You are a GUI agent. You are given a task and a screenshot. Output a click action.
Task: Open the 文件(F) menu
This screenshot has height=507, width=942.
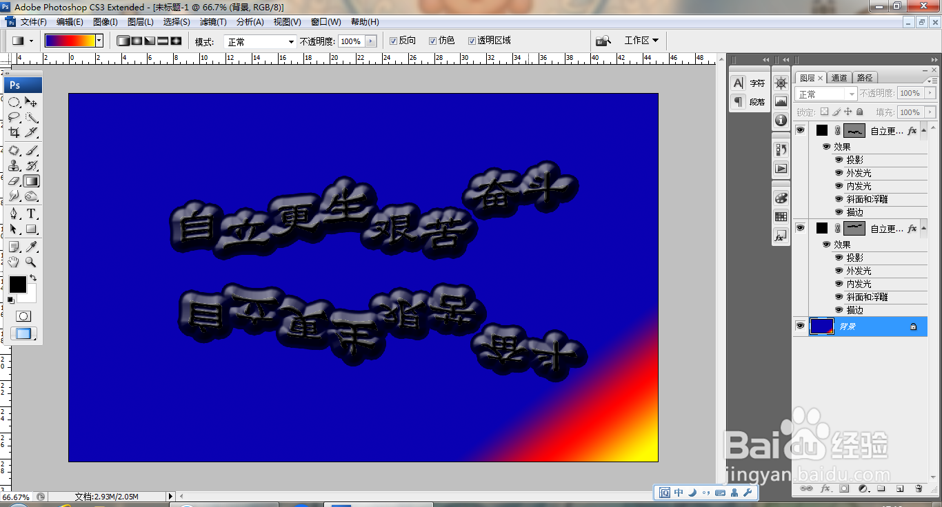34,22
